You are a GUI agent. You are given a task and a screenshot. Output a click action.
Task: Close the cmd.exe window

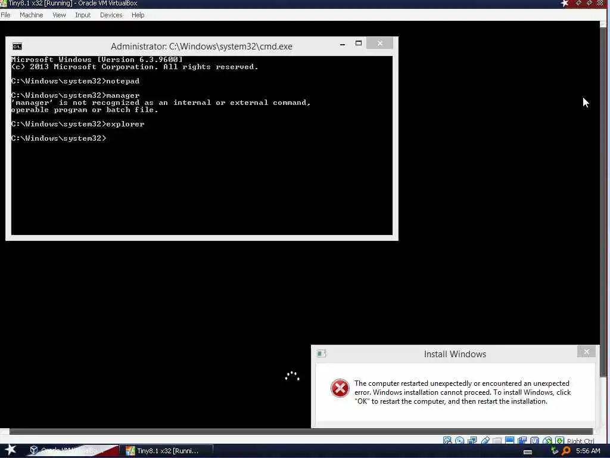[x=379, y=43]
